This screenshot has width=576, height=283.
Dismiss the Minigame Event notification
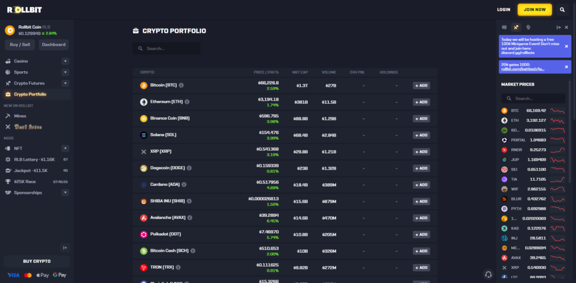click(x=566, y=46)
